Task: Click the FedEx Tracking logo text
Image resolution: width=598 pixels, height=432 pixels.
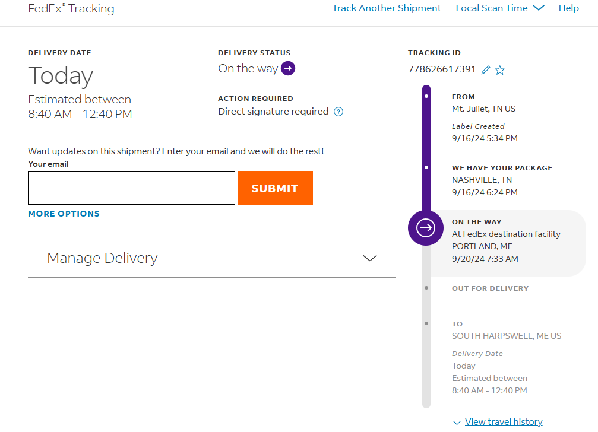Action: (x=71, y=9)
